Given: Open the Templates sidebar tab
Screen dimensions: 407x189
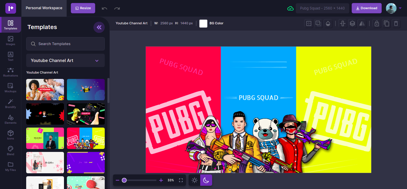Looking at the screenshot, I should 10,25.
